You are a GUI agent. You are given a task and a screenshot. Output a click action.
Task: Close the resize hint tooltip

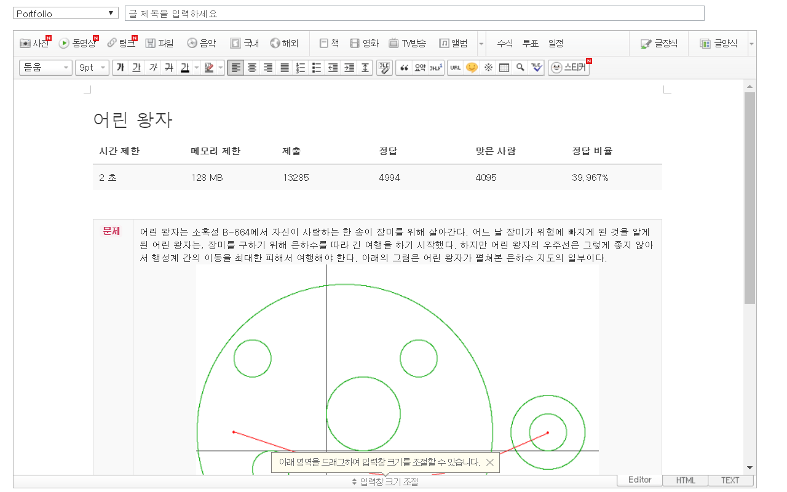pos(489,462)
